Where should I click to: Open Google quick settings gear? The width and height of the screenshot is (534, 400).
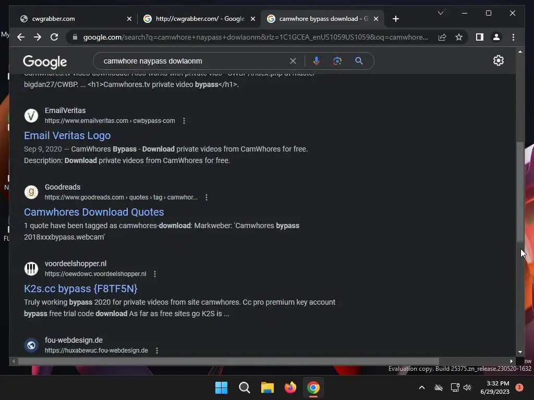498,60
